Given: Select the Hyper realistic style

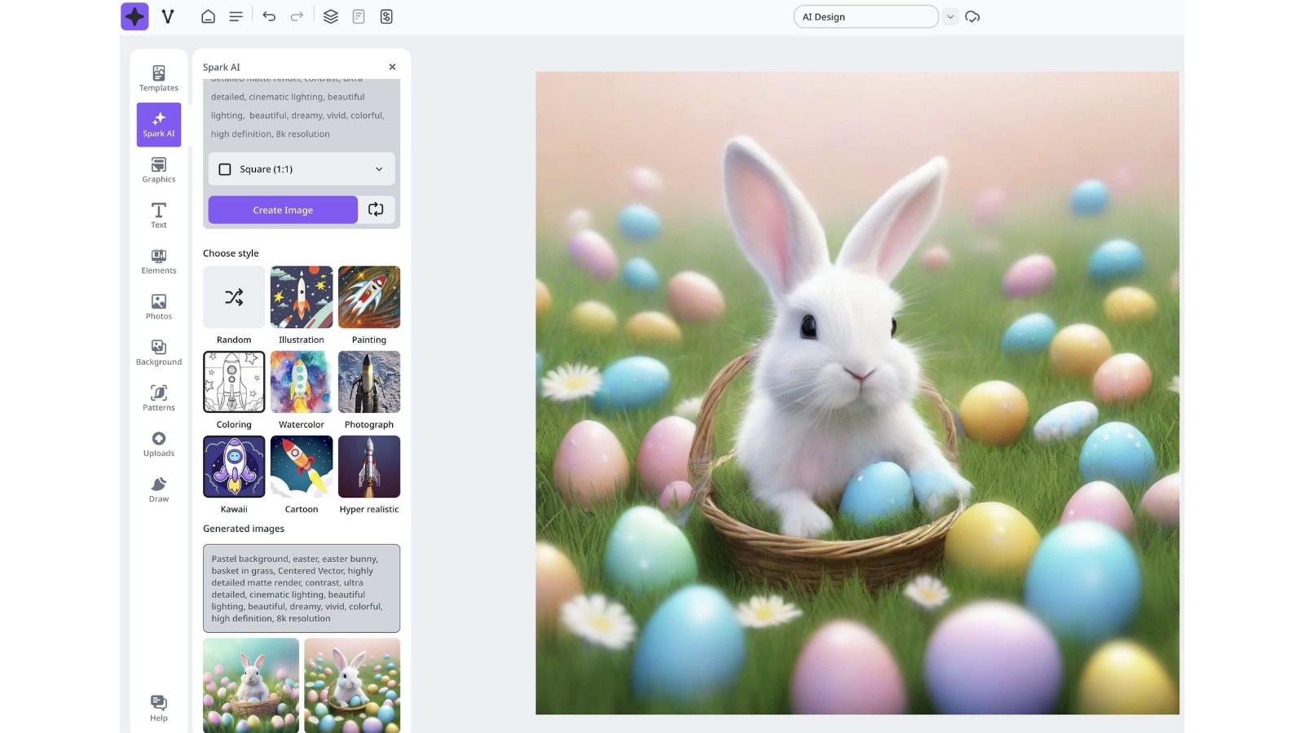Looking at the screenshot, I should 368,466.
